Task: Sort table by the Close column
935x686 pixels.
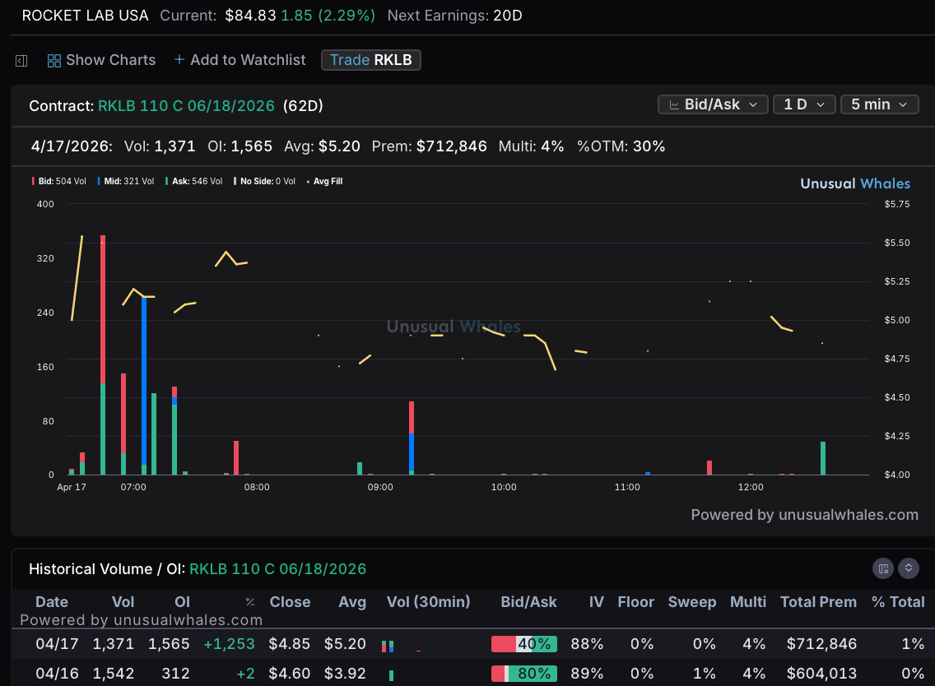Action: (290, 602)
